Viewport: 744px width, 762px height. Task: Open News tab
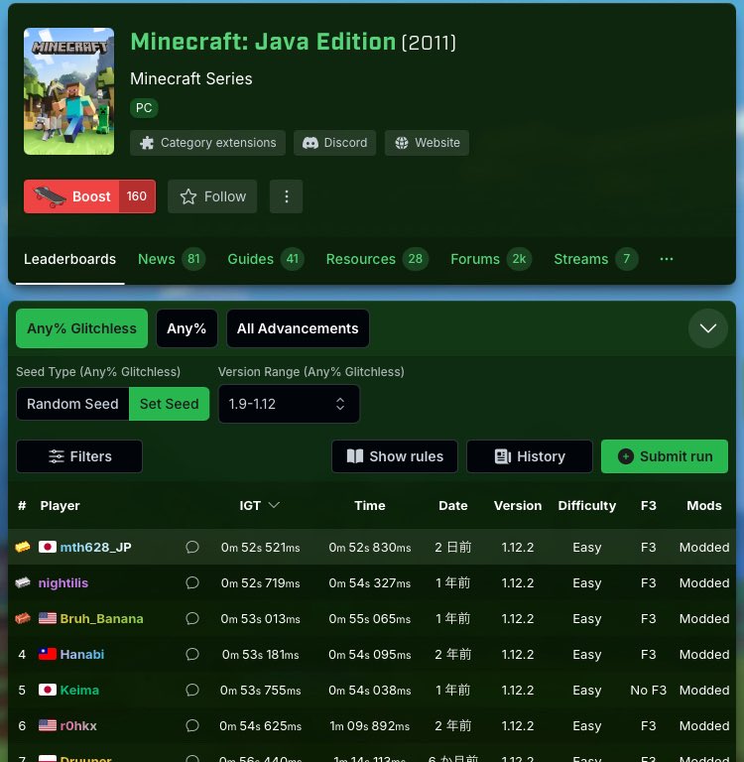171,259
